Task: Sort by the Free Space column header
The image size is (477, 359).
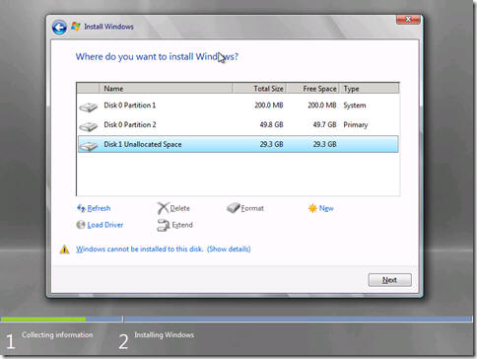Action: (312, 89)
